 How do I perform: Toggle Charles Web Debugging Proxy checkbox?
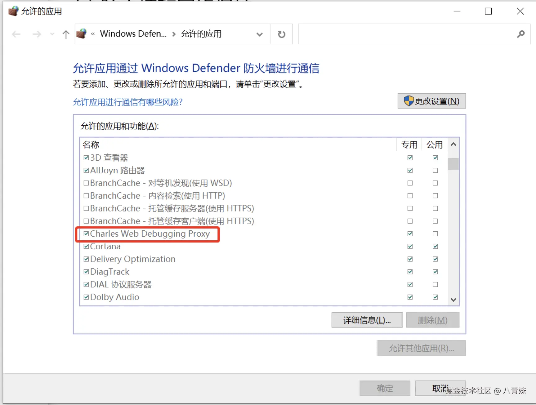(x=86, y=234)
